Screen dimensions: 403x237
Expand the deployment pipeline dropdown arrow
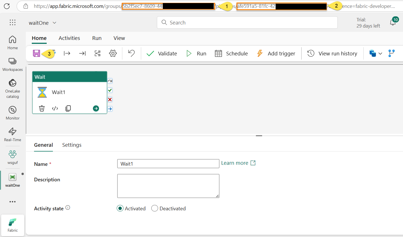click(380, 53)
